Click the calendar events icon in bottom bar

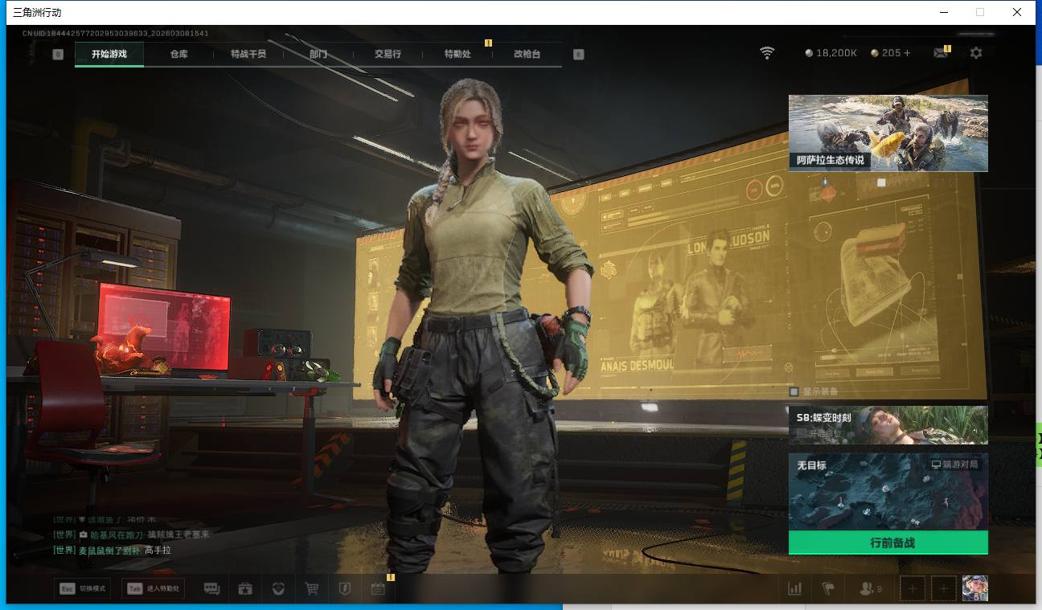tap(378, 589)
